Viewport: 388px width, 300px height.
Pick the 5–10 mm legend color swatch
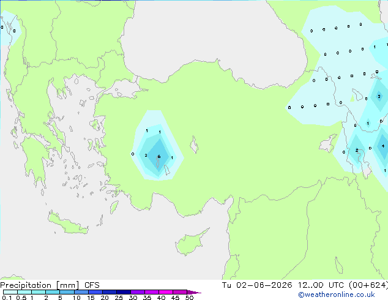click(67, 292)
